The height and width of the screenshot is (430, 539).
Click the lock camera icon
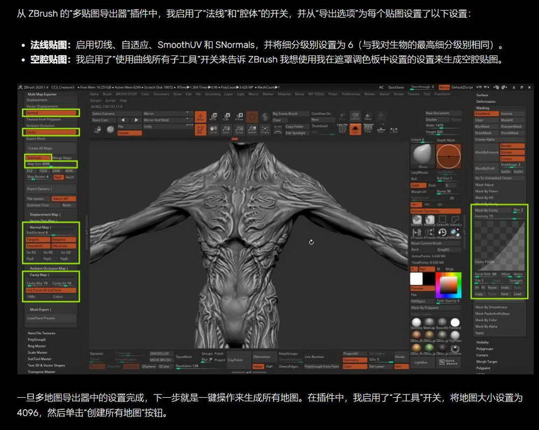(98, 130)
